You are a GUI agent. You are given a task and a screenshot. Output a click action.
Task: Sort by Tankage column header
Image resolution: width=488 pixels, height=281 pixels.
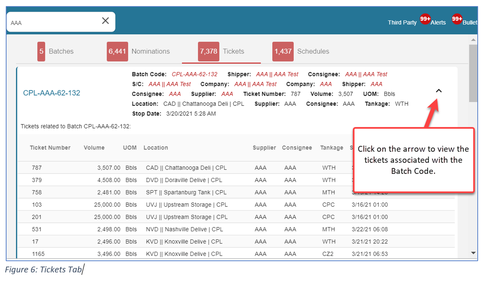tap(331, 148)
